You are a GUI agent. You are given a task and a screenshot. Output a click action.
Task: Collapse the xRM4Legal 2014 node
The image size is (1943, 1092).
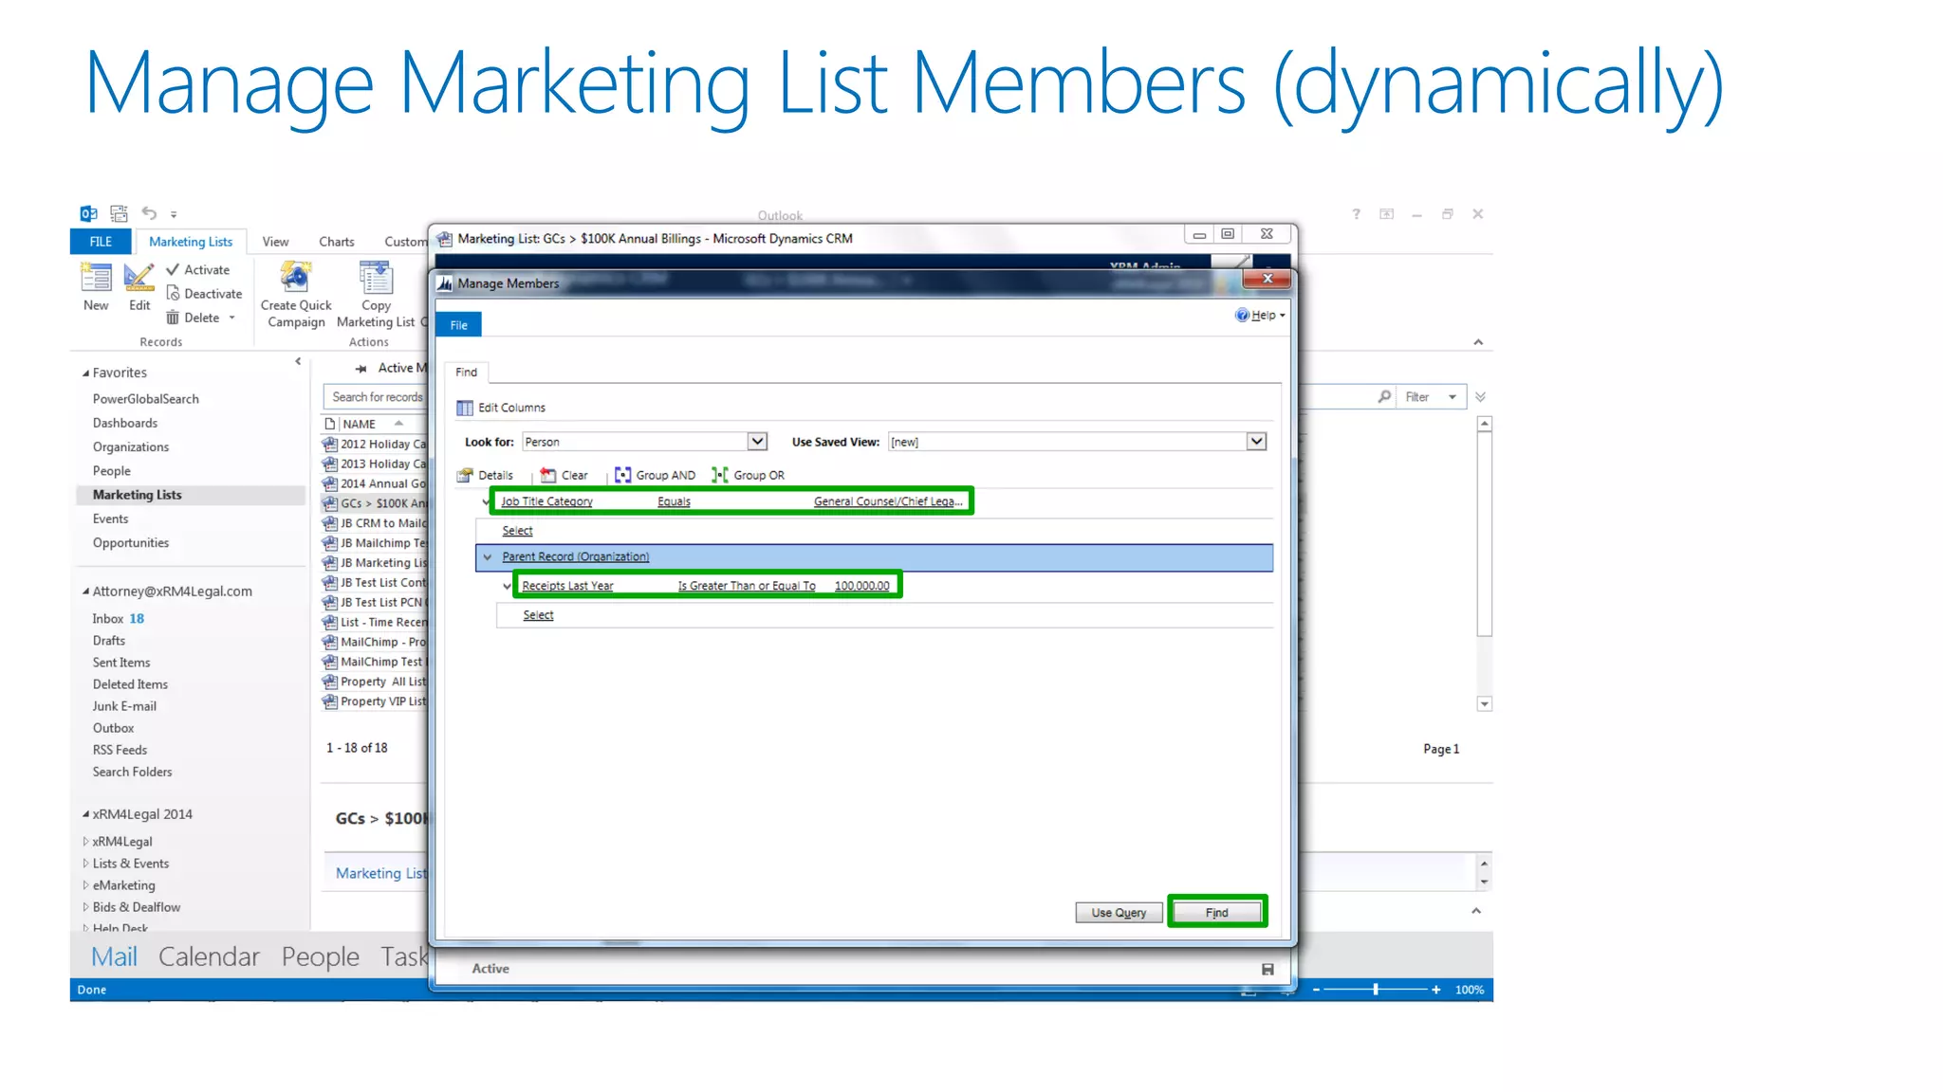pyautogui.click(x=85, y=814)
